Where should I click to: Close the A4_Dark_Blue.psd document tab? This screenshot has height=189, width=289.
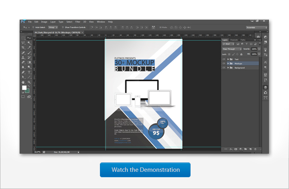[x=83, y=32]
